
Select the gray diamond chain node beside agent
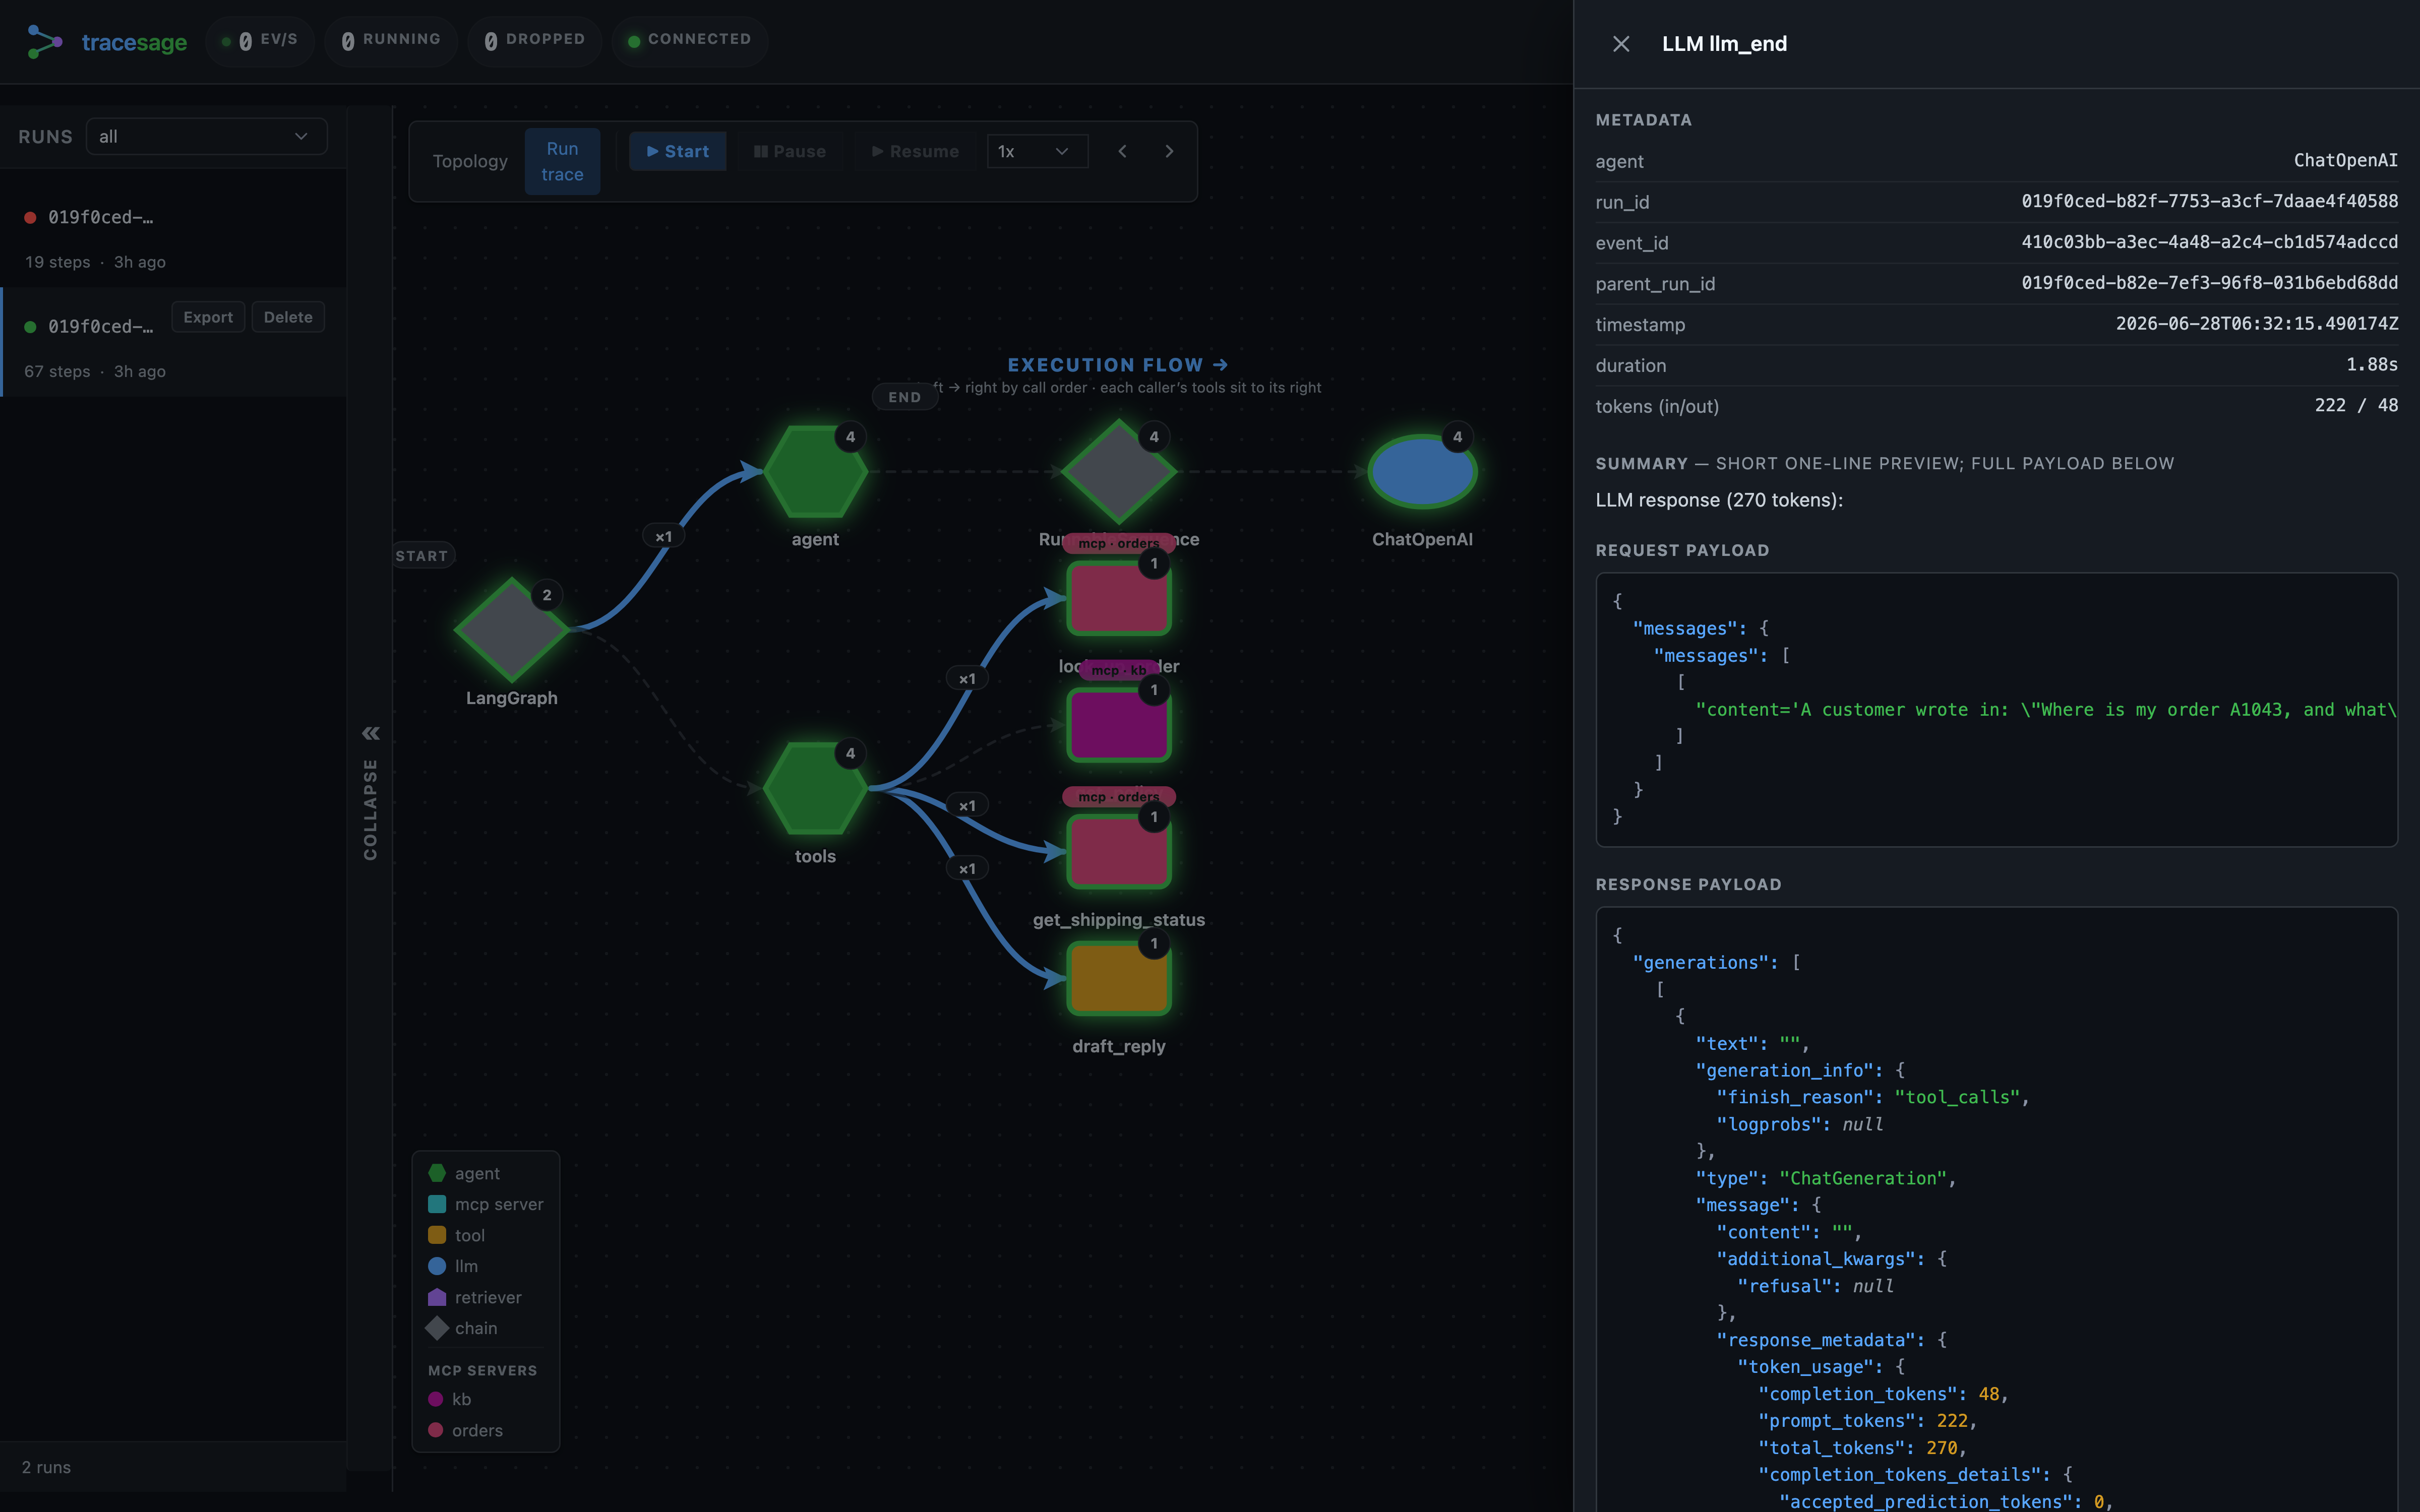click(x=1119, y=472)
